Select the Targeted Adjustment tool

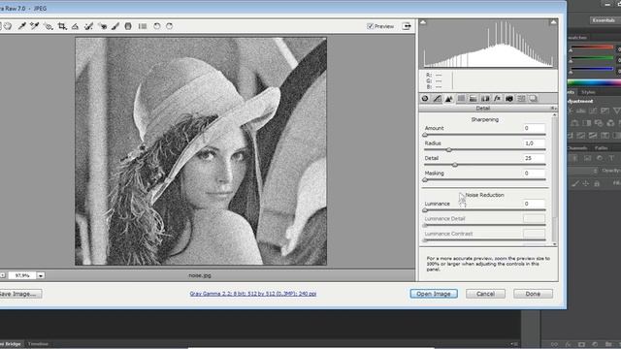(x=49, y=26)
